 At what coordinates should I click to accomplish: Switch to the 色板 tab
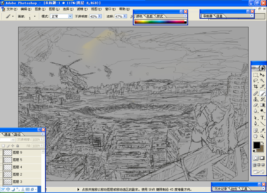point(150,16)
